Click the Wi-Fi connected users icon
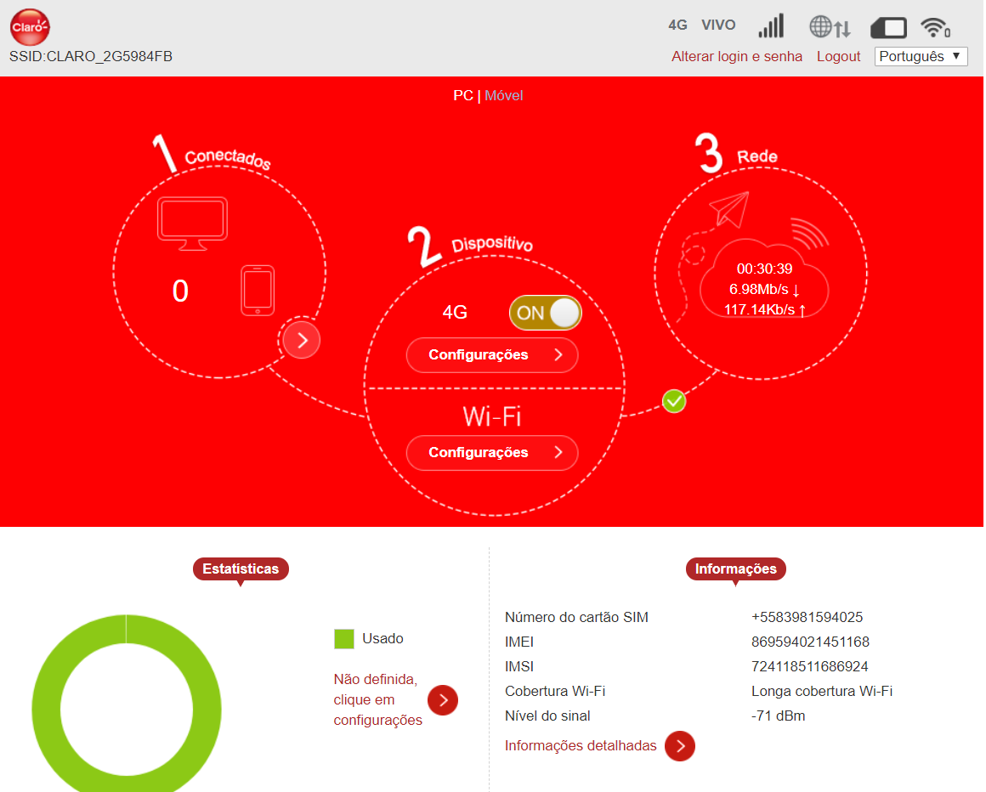The width and height of the screenshot is (986, 792). pyautogui.click(x=936, y=28)
